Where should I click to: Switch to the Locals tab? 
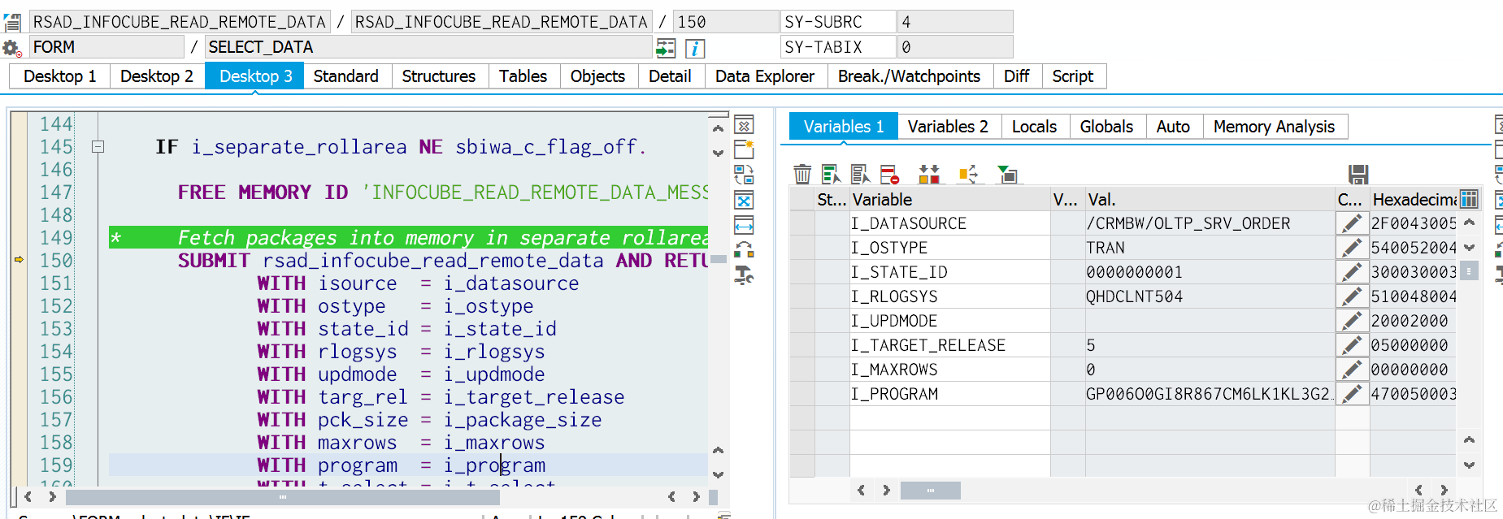[1035, 127]
